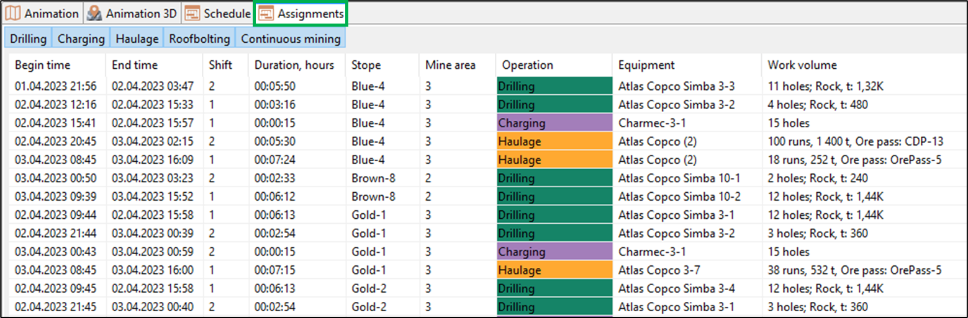968x318 pixels.
Task: Open the Schedule tab
Action: (217, 13)
